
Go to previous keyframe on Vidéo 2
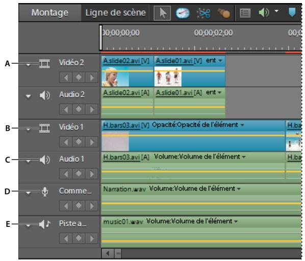66,77
